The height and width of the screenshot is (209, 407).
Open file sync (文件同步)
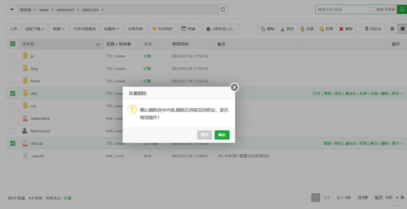pos(162,29)
